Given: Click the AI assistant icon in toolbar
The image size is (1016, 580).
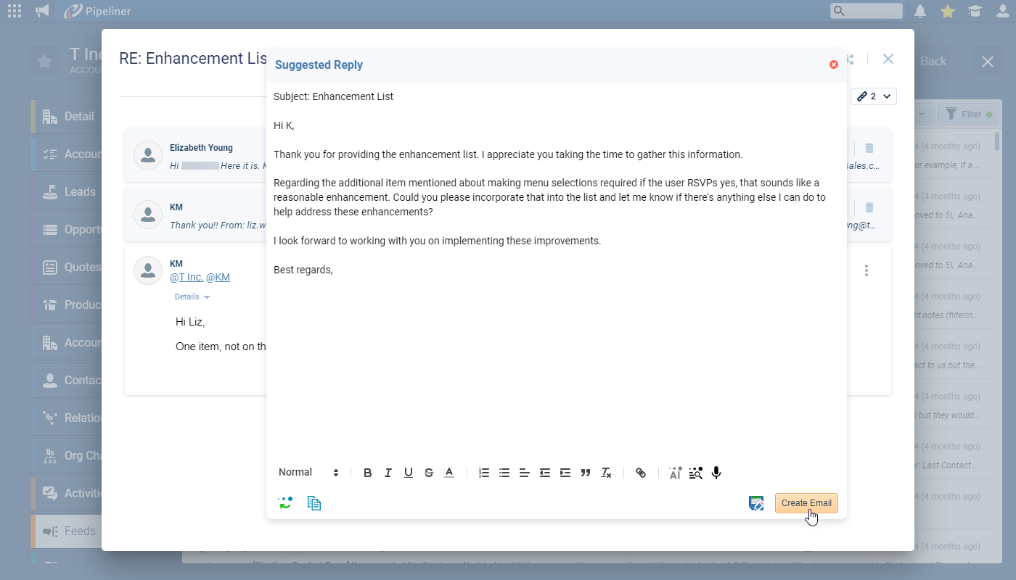Looking at the screenshot, I should click(x=675, y=473).
